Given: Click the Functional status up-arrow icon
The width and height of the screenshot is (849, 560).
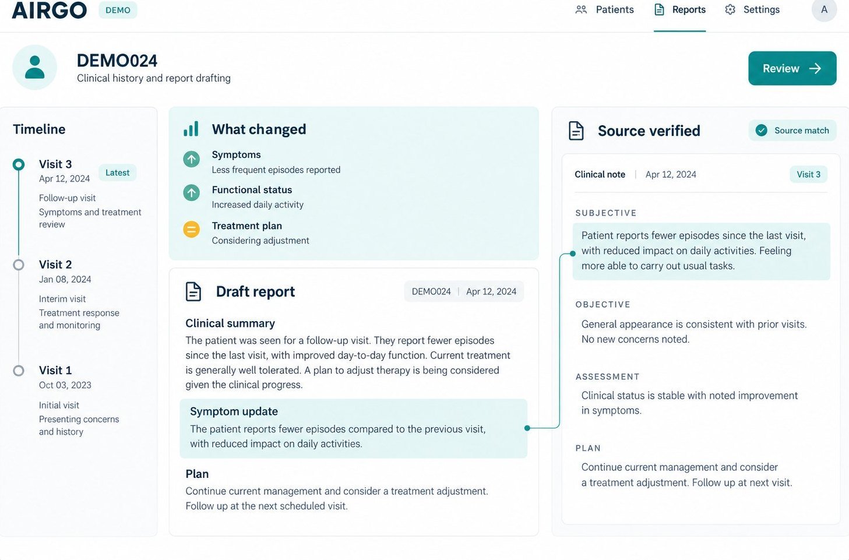Looking at the screenshot, I should [x=191, y=193].
